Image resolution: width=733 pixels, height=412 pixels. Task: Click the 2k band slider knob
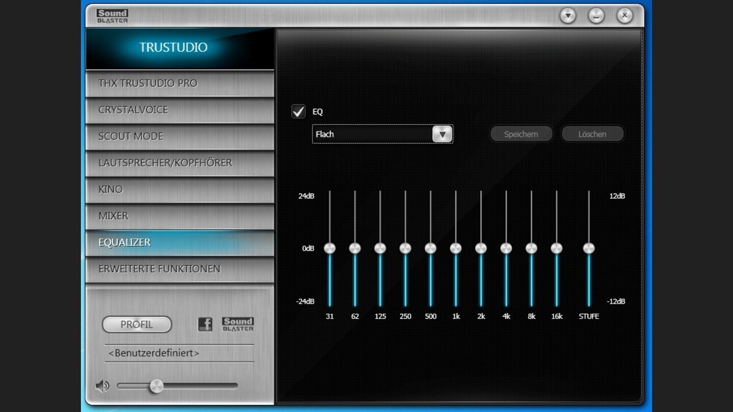481,248
